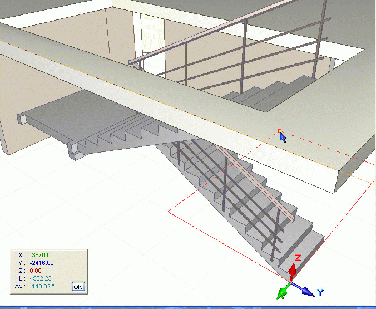Image resolution: width=376 pixels, height=309 pixels.
Task: Click the orange snap point marker on slab edge
Action: tap(279, 131)
